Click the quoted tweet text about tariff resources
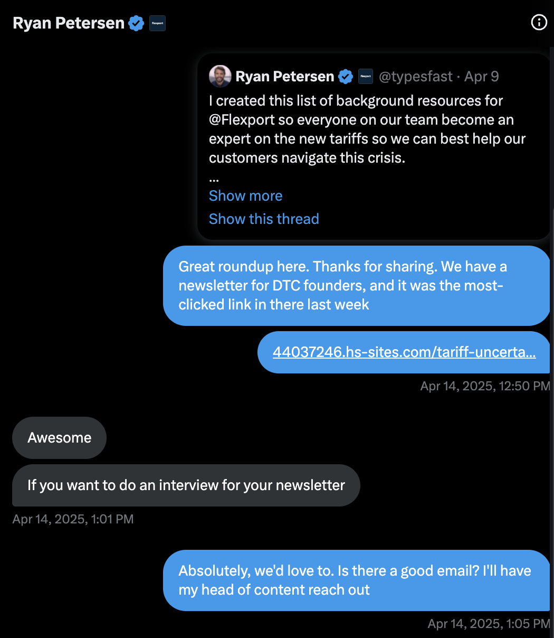554x638 pixels. click(367, 129)
